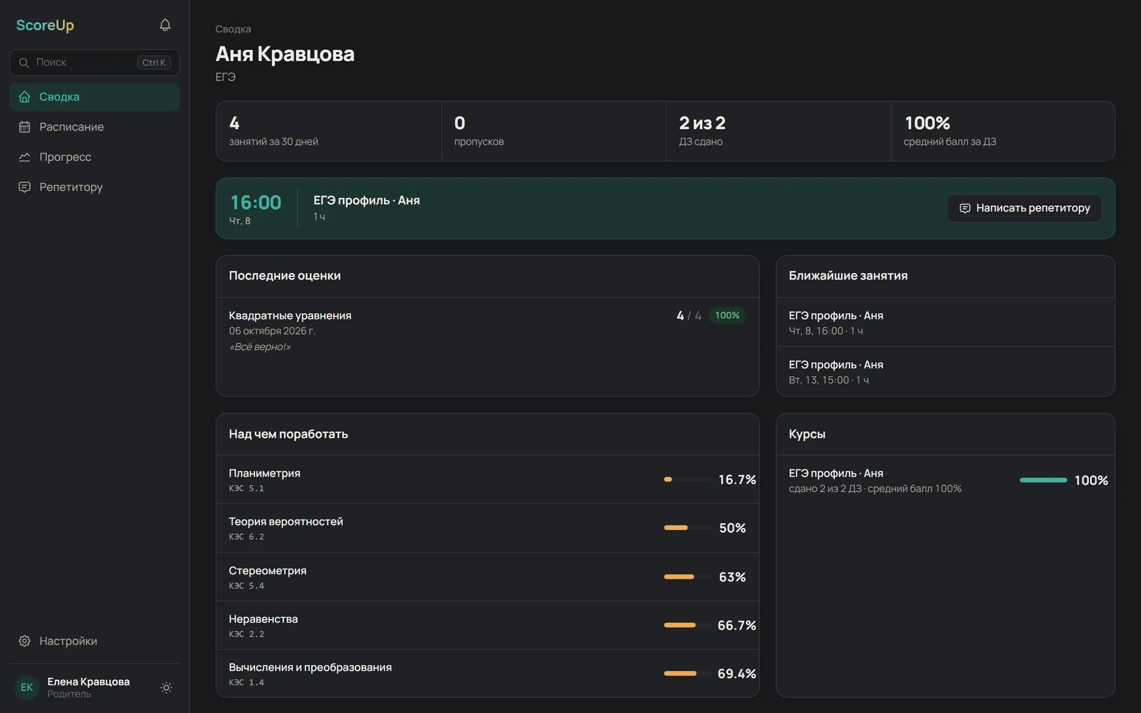Click the gear icon beside Настройки
1141x713 pixels.
click(x=24, y=641)
